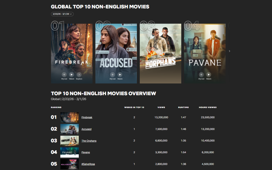
Task: Select the 7,500,000 views value
Action: (161, 129)
